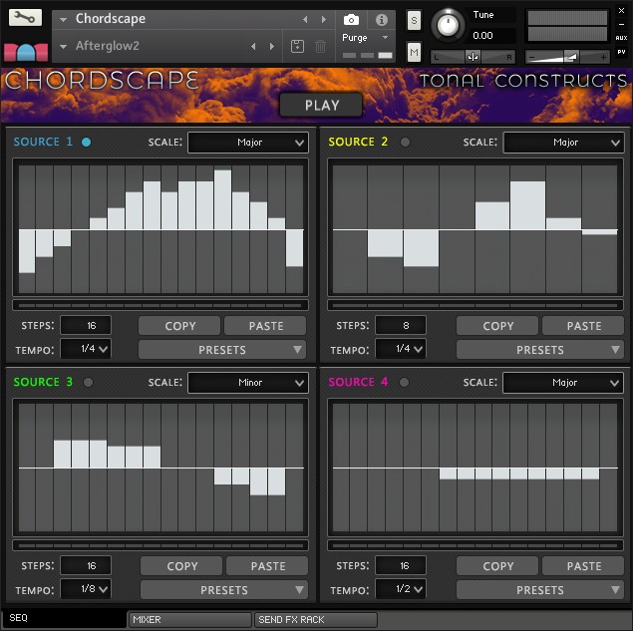
Task: Open the Chordscape instrument dropdown arrow
Action: tap(63, 19)
